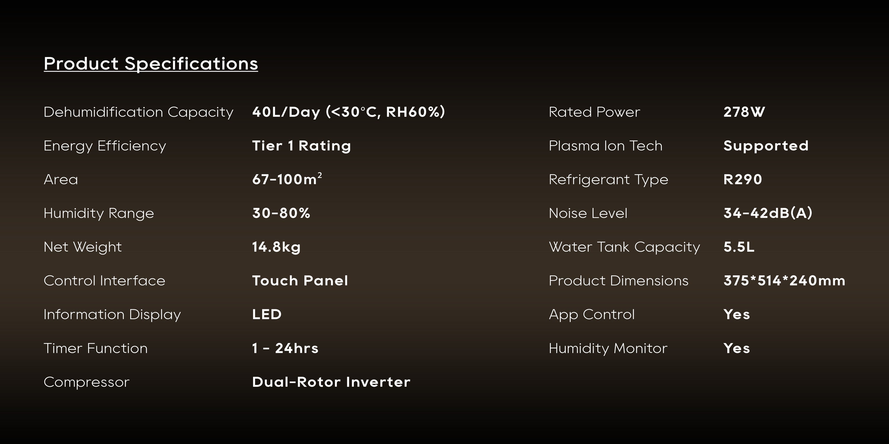Click the Dual-Rotor Inverter value

pos(331,382)
